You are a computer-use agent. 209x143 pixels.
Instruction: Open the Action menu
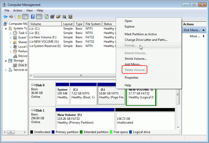click(18, 10)
